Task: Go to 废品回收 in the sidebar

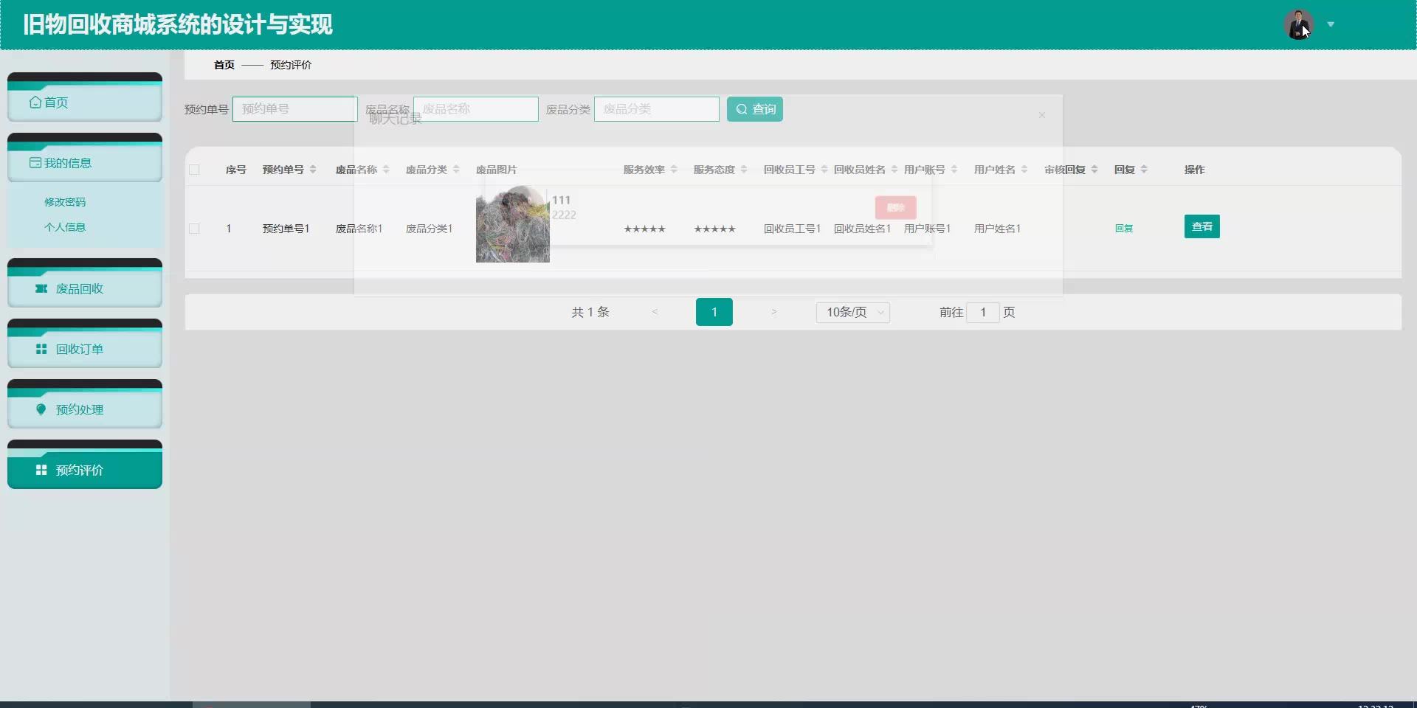Action: [x=85, y=288]
